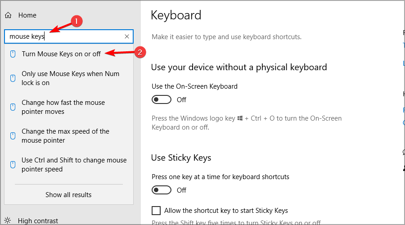The width and height of the screenshot is (405, 225).
Task: Clear the search box with the X icon
Action: (127, 36)
